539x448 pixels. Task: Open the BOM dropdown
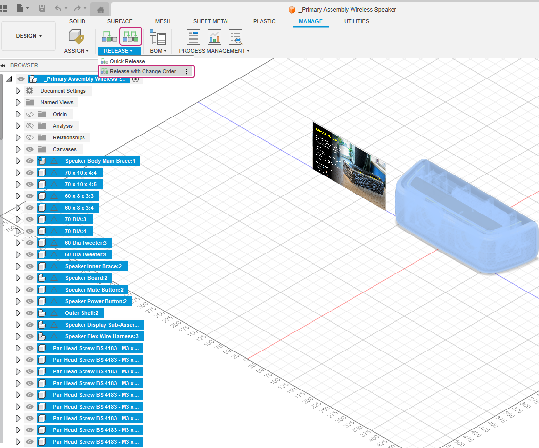tap(158, 51)
